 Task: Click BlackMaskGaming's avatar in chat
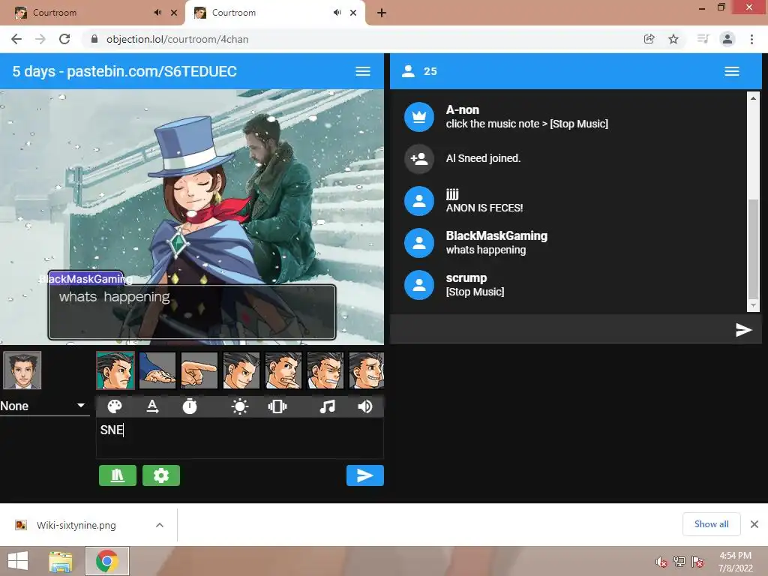(x=418, y=243)
